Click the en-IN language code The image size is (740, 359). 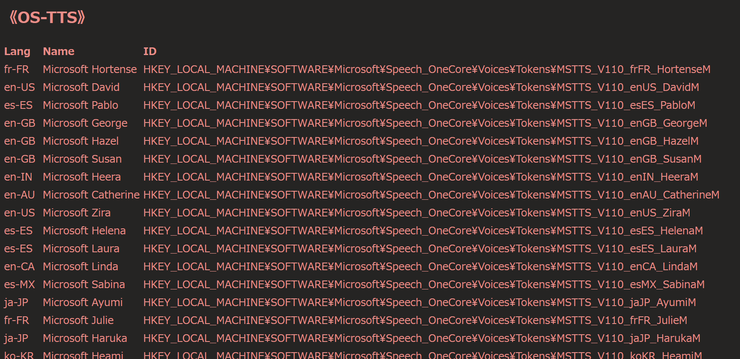18,177
